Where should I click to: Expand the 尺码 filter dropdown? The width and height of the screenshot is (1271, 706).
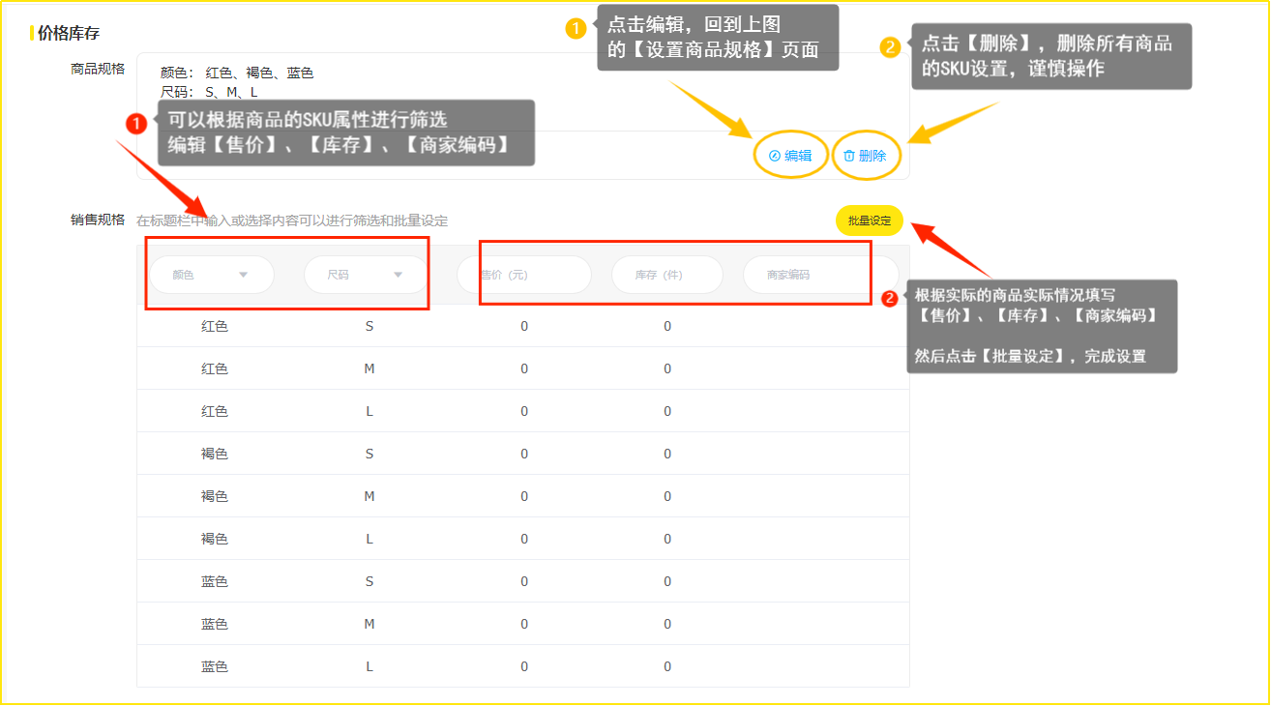(x=366, y=275)
